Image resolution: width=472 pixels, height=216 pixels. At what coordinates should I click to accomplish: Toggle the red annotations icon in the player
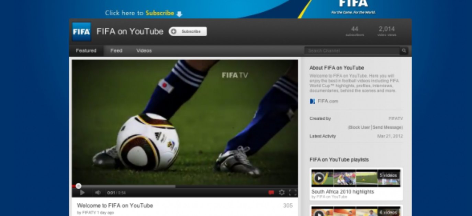click(x=271, y=193)
